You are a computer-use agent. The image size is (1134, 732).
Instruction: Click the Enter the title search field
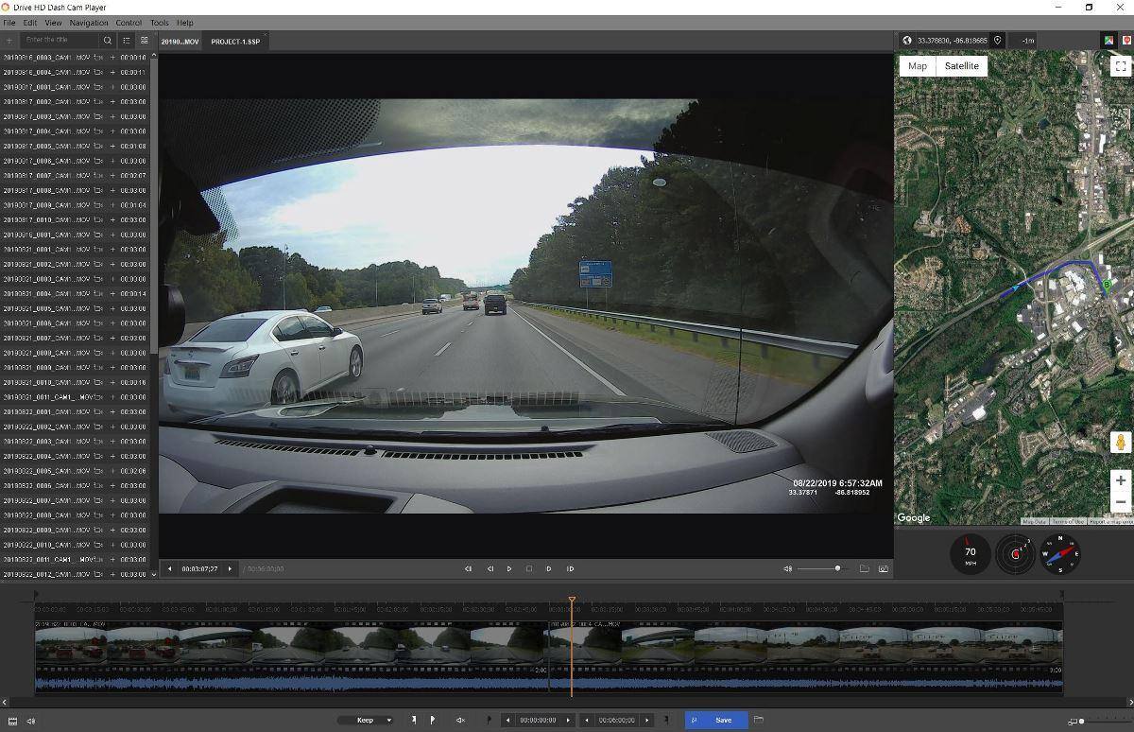click(x=59, y=41)
